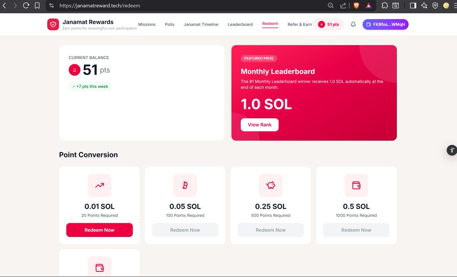Click the tagline Earn points for meaningful civic participation
Viewport: 457px width, 277px height.
tap(100, 28)
